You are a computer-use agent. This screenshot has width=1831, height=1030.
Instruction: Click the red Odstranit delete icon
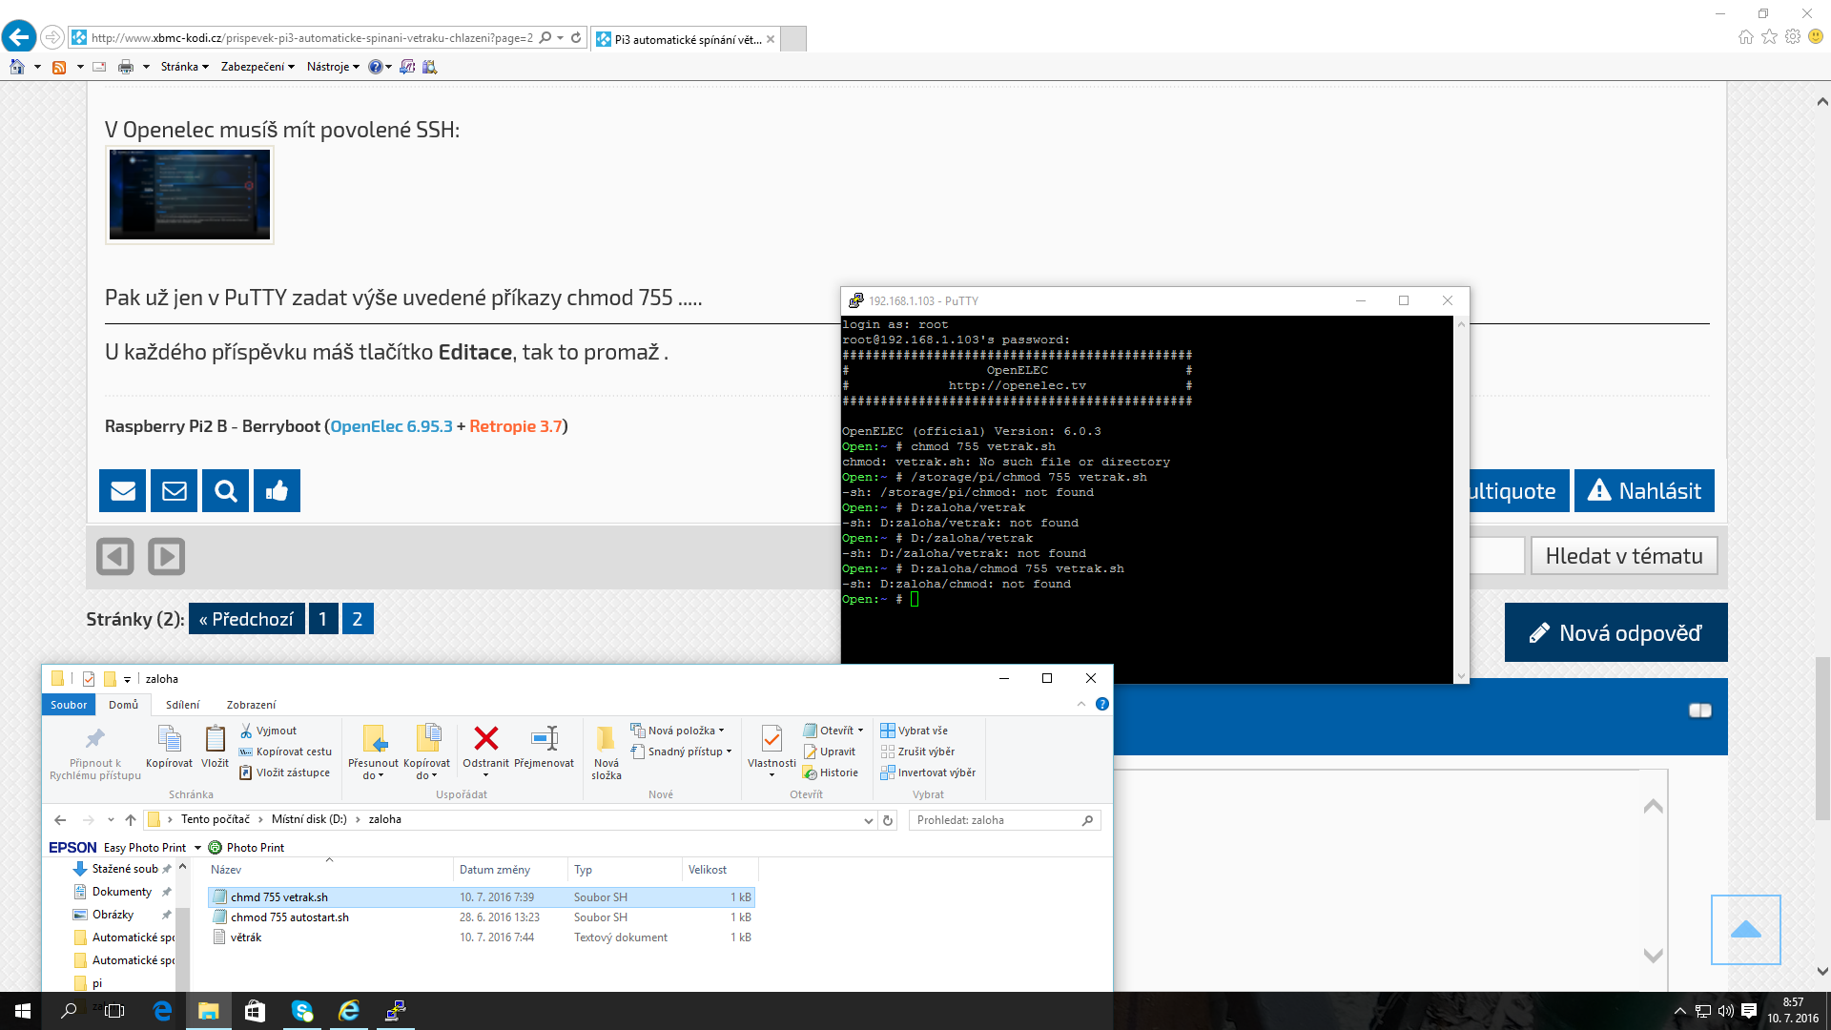(x=485, y=738)
